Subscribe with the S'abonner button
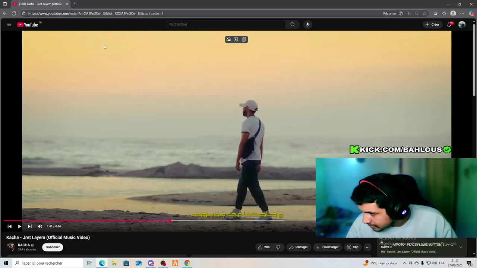 point(53,247)
